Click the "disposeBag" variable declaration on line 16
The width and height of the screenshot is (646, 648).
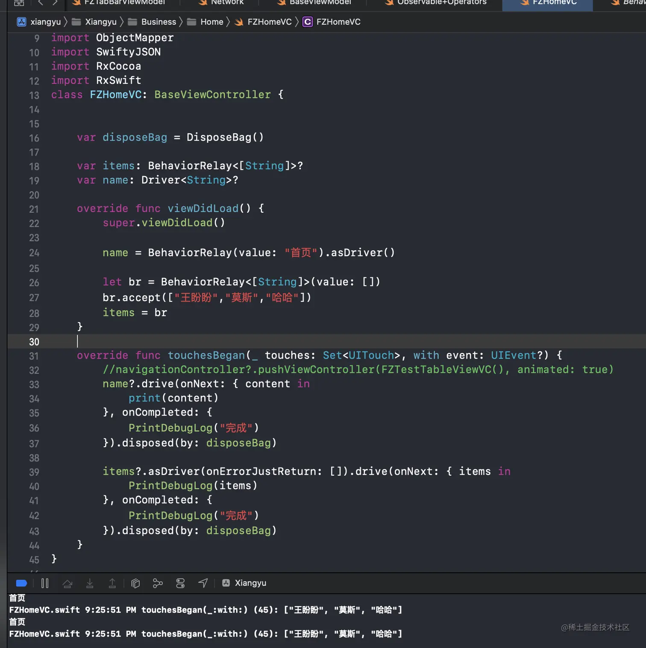[x=135, y=137]
